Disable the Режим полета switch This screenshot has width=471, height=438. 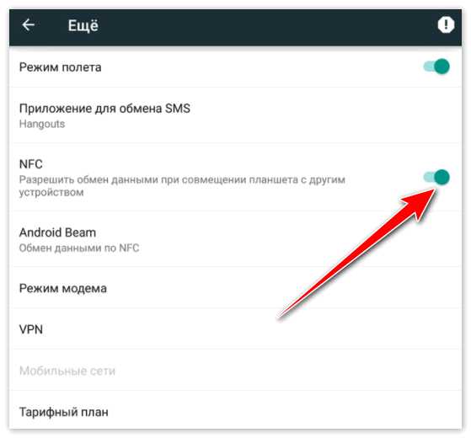click(436, 67)
